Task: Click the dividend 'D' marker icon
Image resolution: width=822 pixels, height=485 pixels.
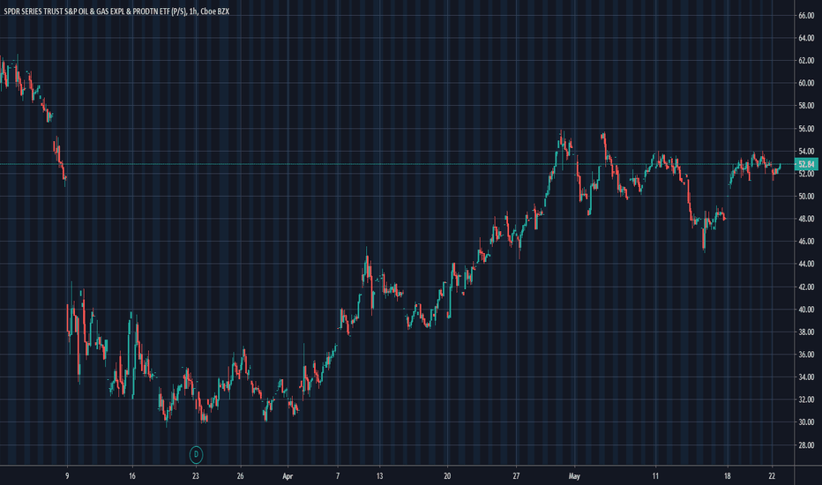Action: (196, 454)
